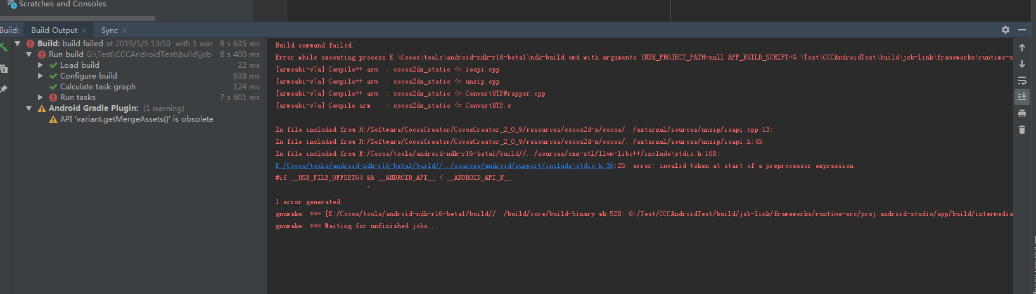Image resolution: width=1036 pixels, height=294 pixels.
Task: Hide the Build tool window
Action: point(1022,30)
